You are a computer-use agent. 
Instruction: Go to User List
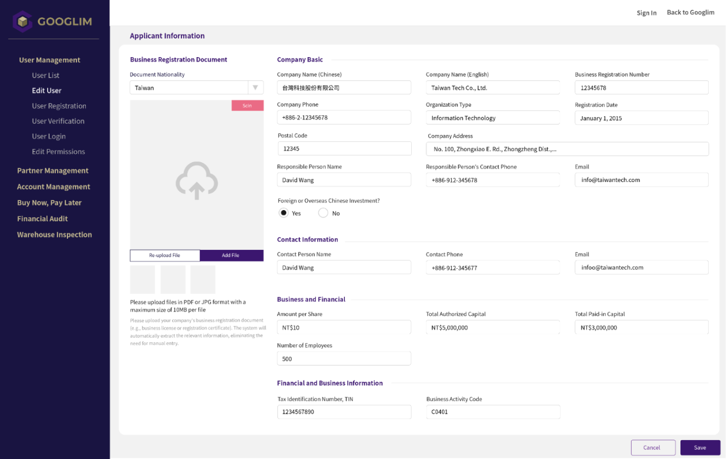tap(45, 75)
